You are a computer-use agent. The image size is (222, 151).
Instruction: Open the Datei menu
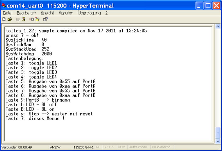[8, 13]
